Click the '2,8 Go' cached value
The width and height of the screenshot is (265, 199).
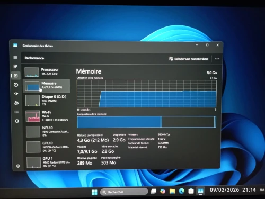(108, 151)
